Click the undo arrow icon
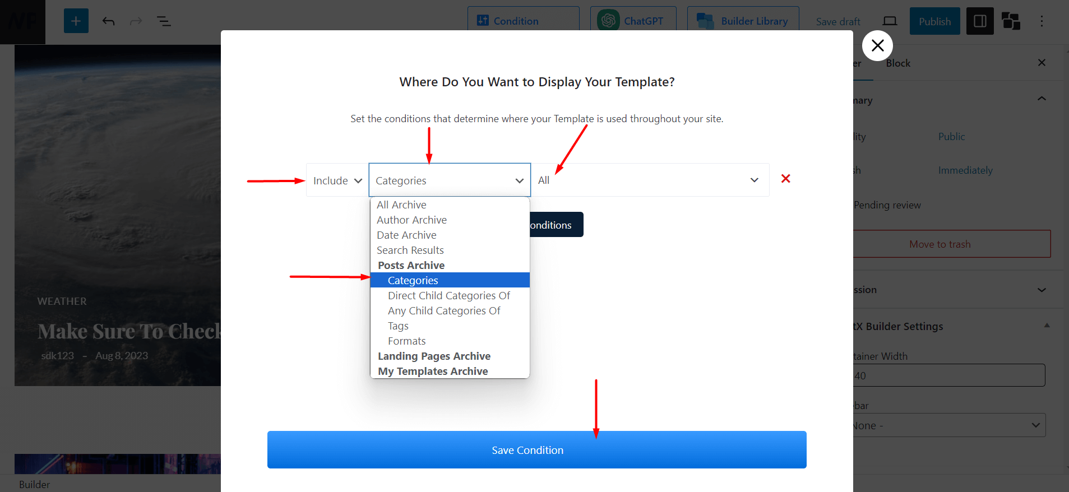This screenshot has width=1069, height=492. (108, 21)
